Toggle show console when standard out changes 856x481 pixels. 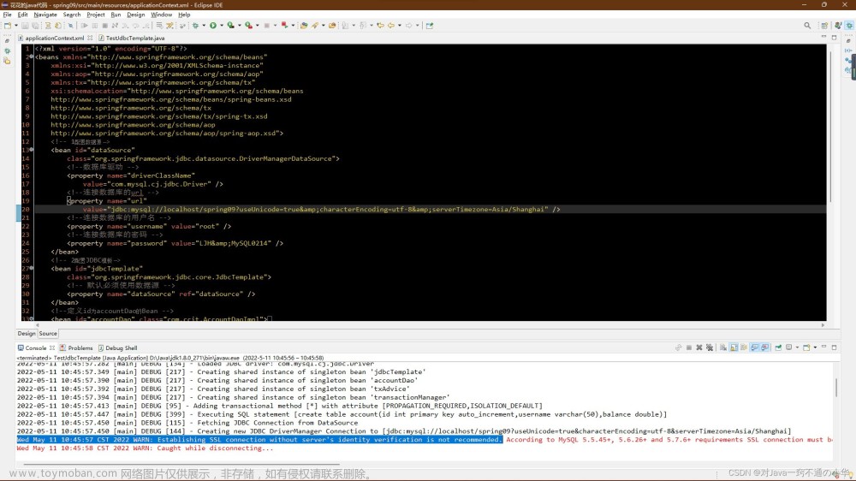pos(754,347)
